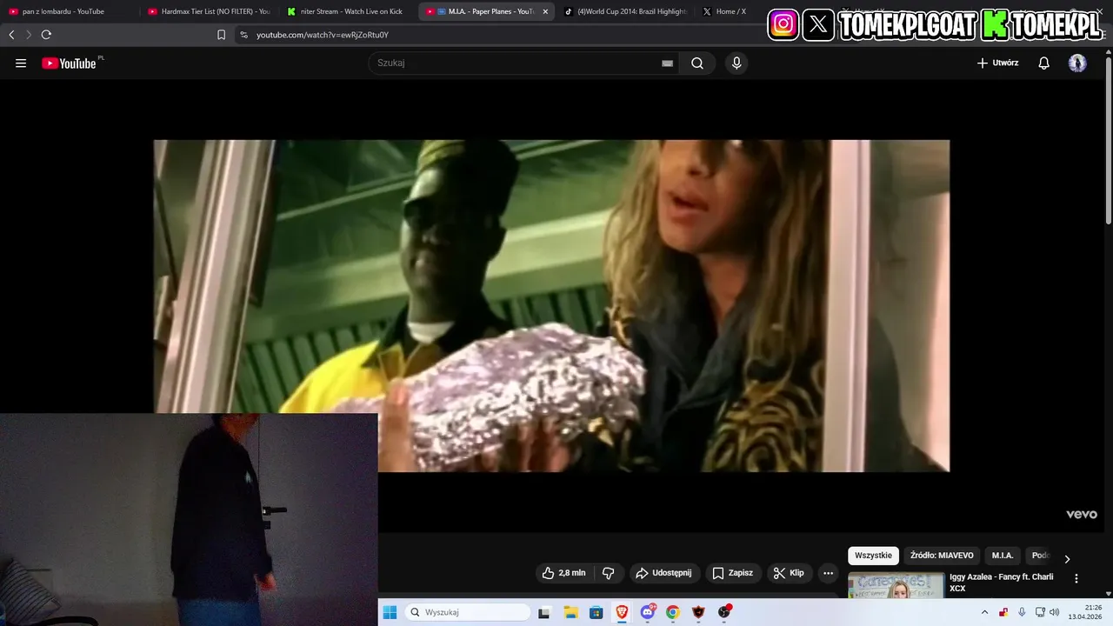Viewport: 1113px width, 626px height.
Task: Switch to the Brave browser in taskbar
Action: pyautogui.click(x=622, y=612)
